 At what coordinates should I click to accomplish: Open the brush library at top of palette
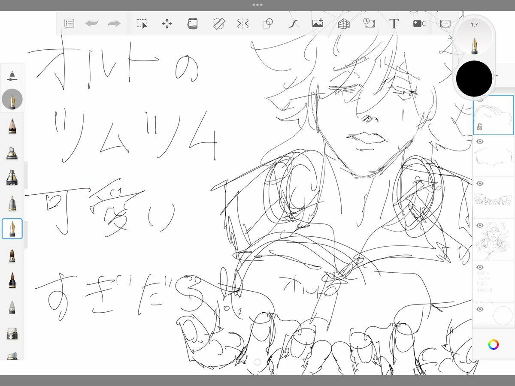coord(12,76)
